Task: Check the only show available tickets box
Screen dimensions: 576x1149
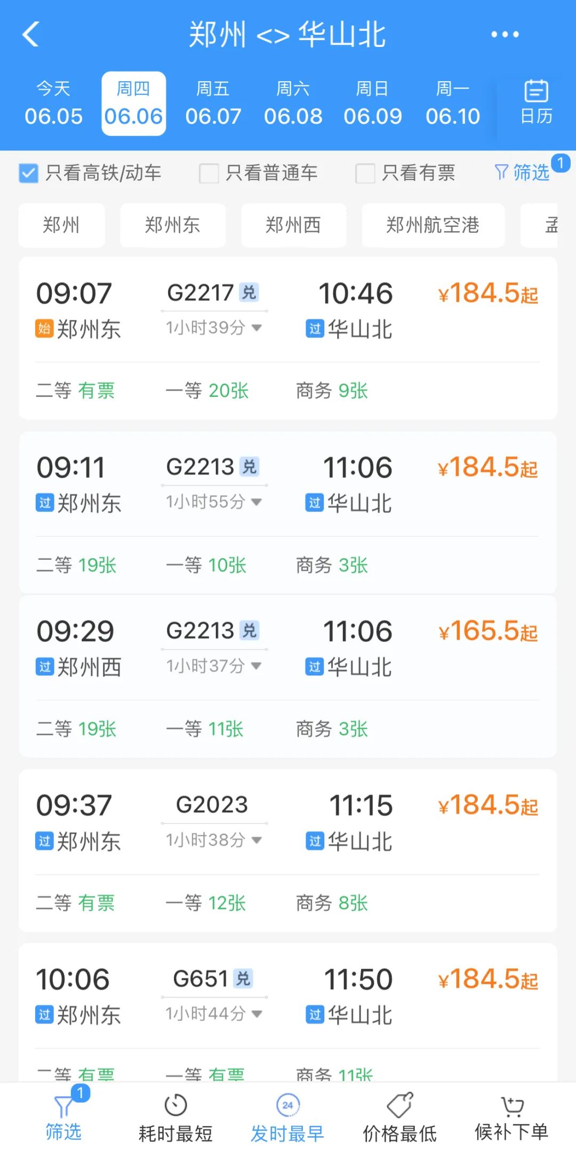Action: 365,173
